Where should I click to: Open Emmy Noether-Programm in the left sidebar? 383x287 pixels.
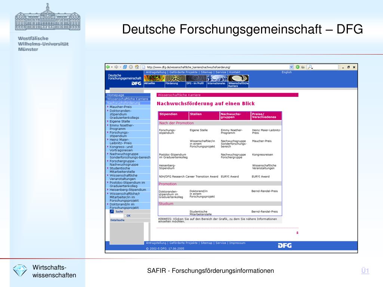[122, 127]
